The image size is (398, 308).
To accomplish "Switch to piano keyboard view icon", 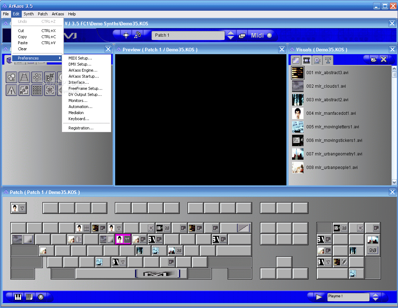I will click(x=18, y=297).
